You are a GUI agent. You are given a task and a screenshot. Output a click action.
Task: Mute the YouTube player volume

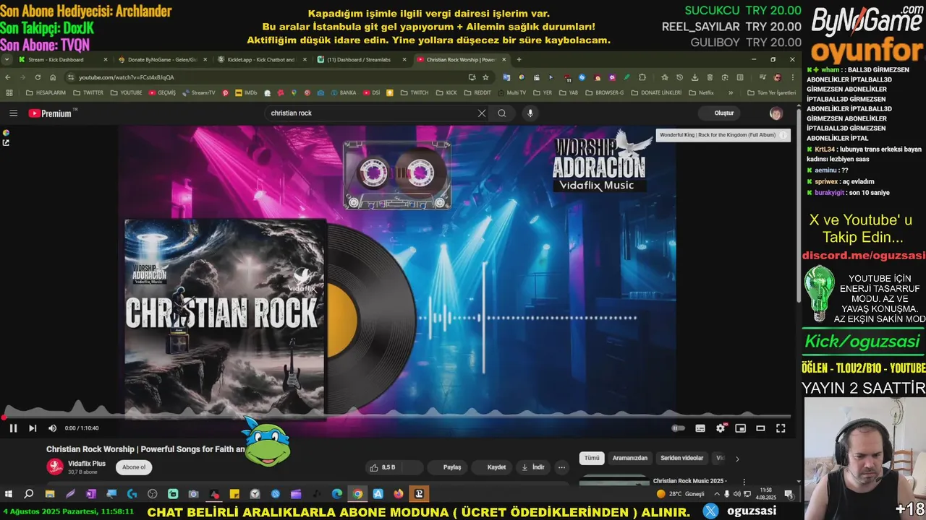coord(52,428)
